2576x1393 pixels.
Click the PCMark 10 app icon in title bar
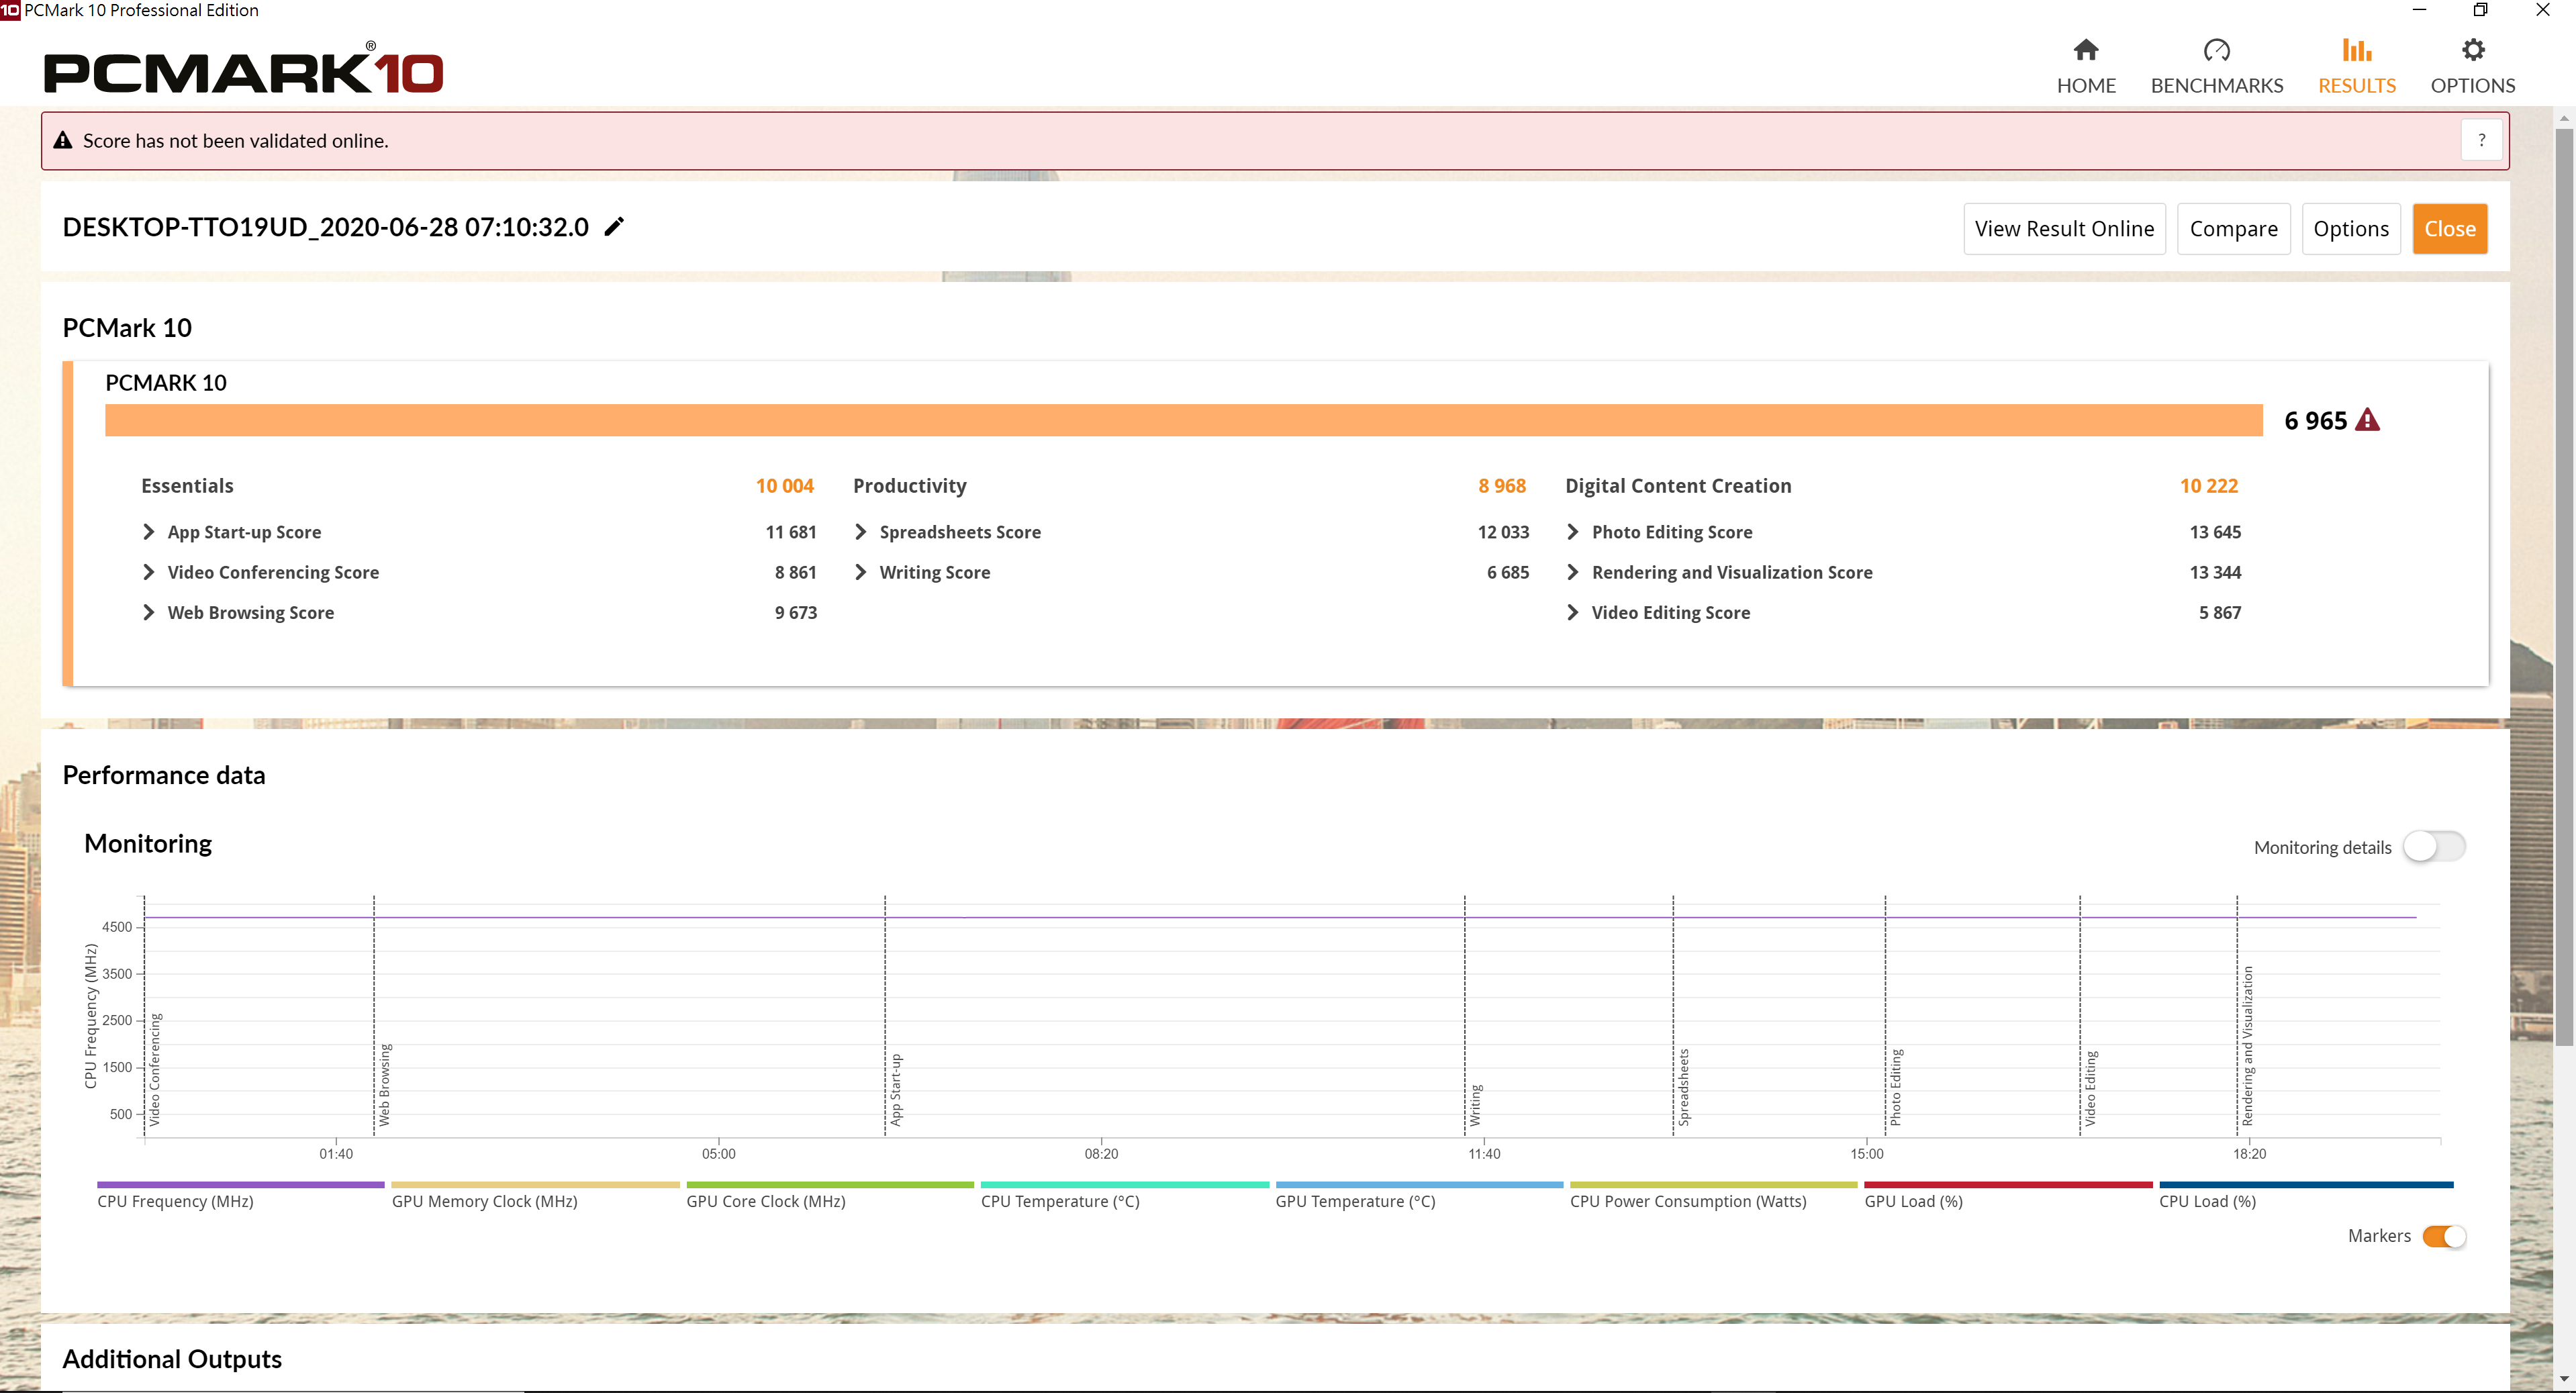10,10
